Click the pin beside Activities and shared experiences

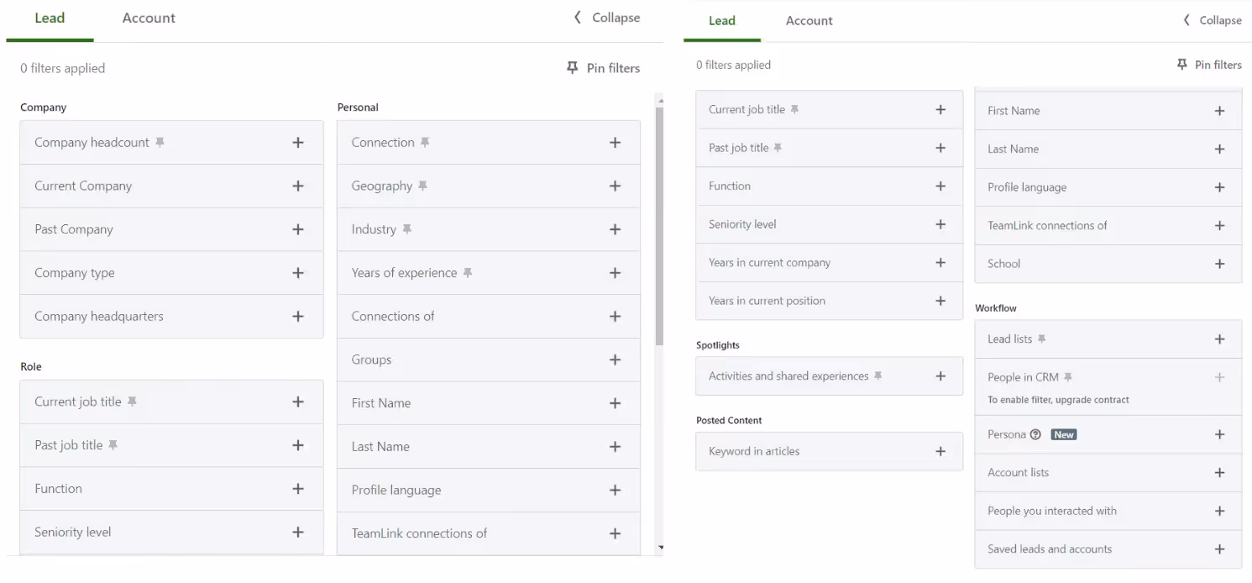(x=877, y=376)
